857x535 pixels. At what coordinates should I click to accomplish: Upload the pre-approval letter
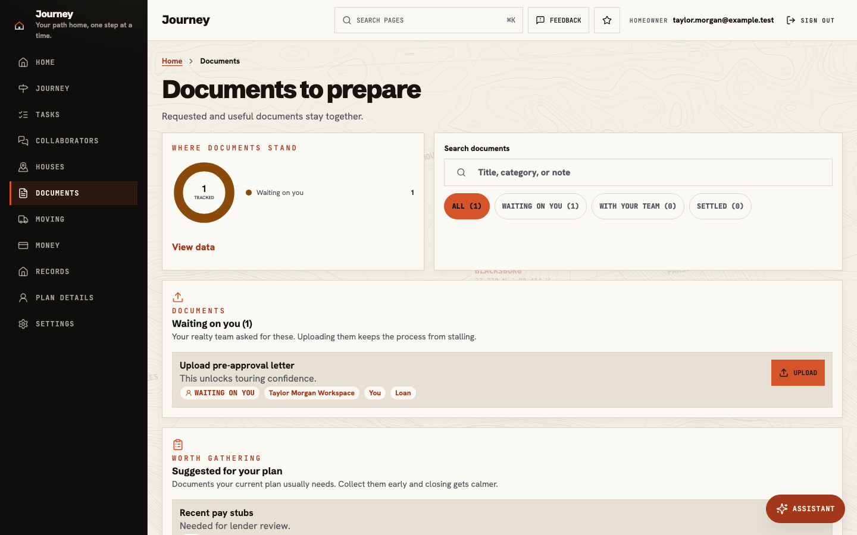(798, 373)
